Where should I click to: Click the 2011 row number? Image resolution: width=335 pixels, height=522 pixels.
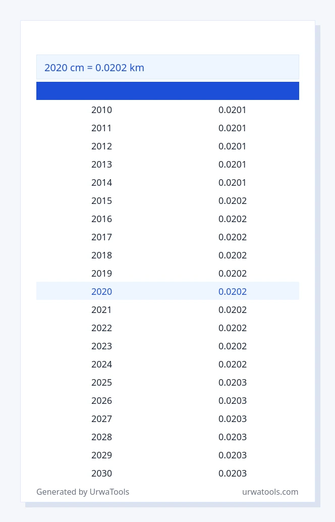101,128
